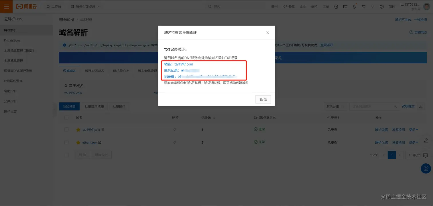The height and width of the screenshot is (206, 433).
Task: Open the 功能概览 help link
Action: click(418, 32)
